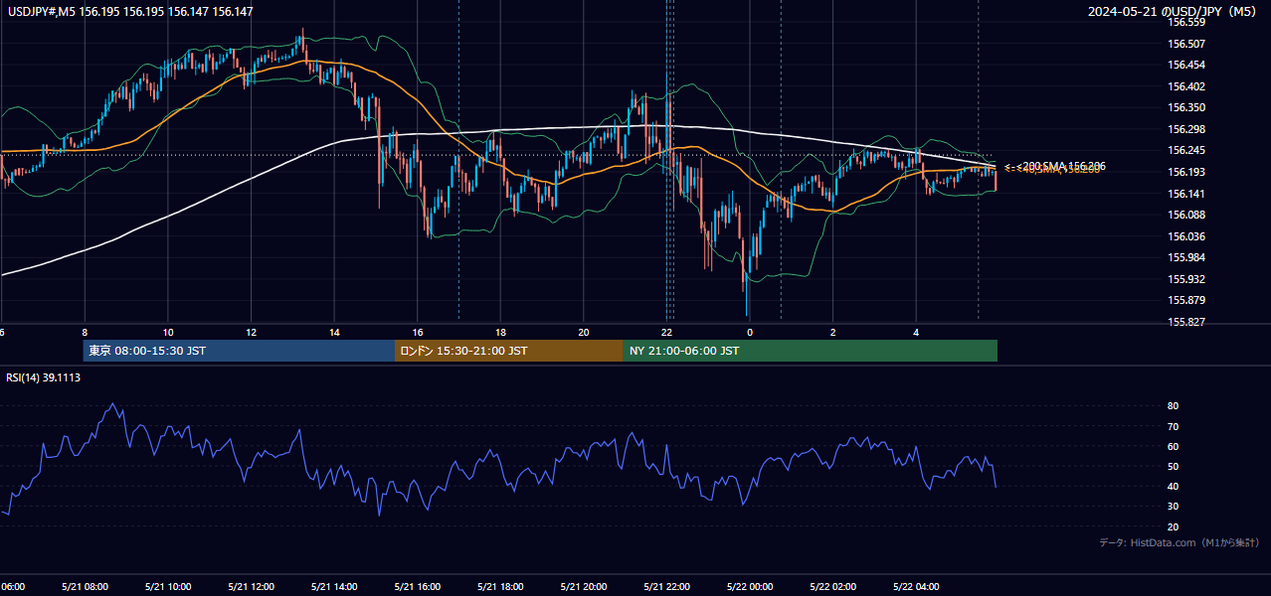This screenshot has height=596, width=1271.
Task: Click RSI scale value 70
Action: pyautogui.click(x=1174, y=426)
